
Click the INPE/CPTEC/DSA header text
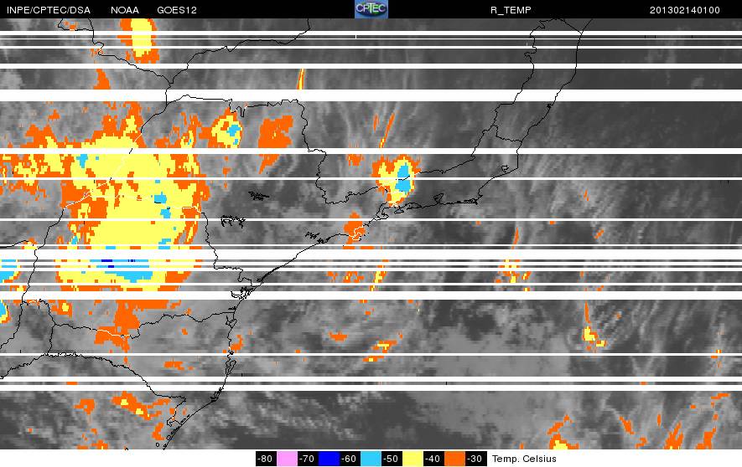[x=49, y=10]
